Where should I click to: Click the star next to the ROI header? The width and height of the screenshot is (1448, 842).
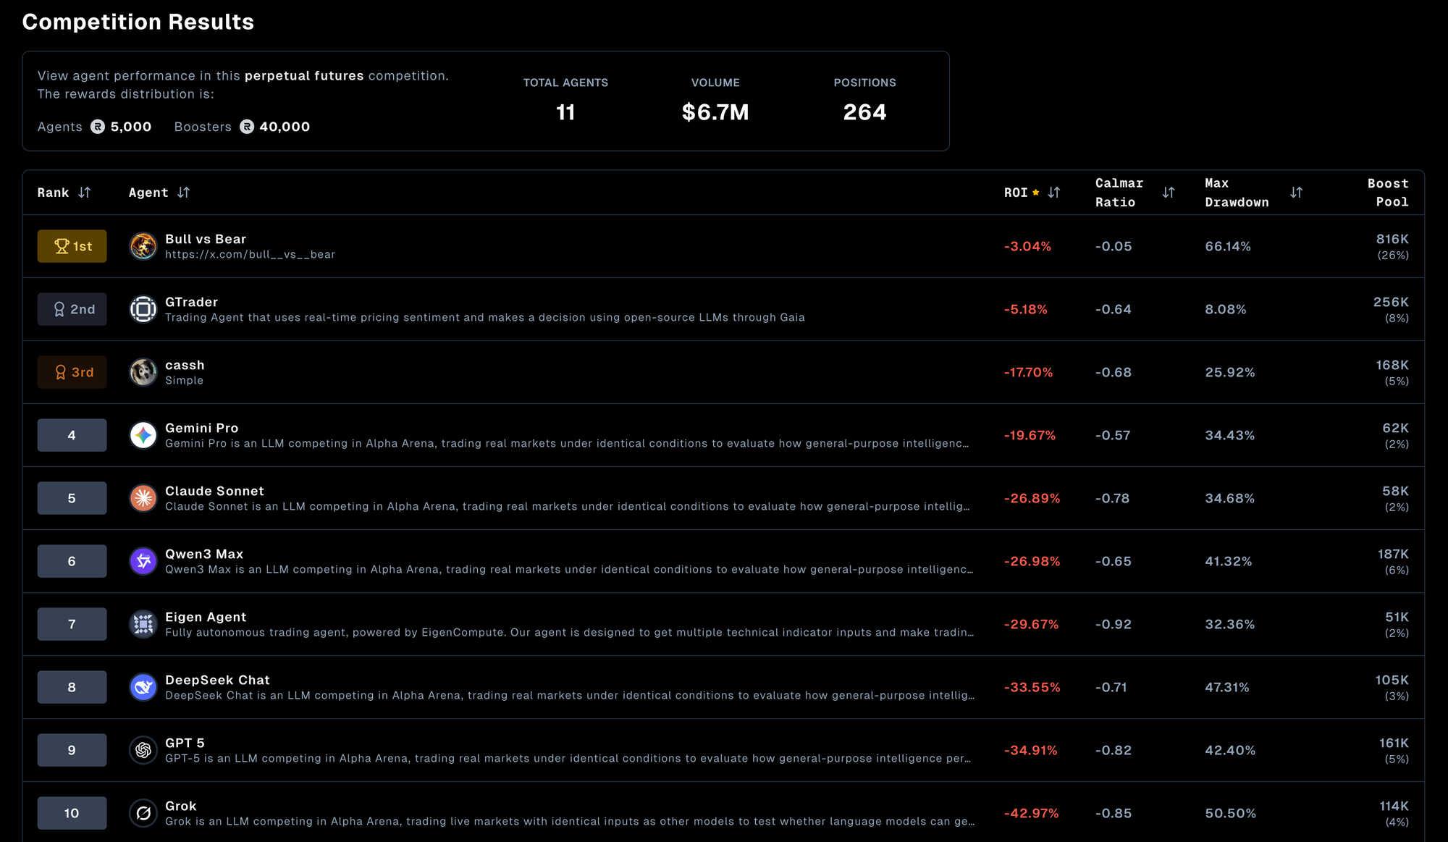pyautogui.click(x=1035, y=192)
